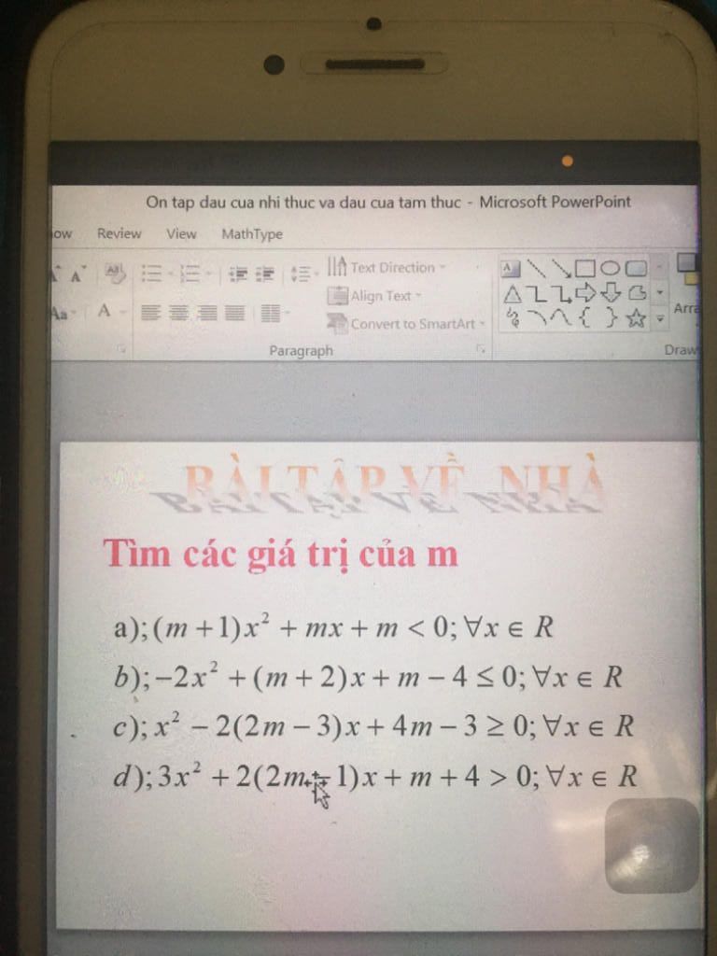Click equation b) on the slide
The height and width of the screenshot is (956, 717).
coord(368,678)
